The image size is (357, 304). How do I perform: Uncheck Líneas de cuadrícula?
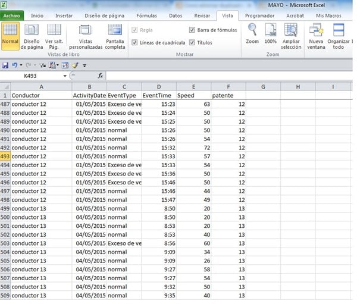pos(135,42)
